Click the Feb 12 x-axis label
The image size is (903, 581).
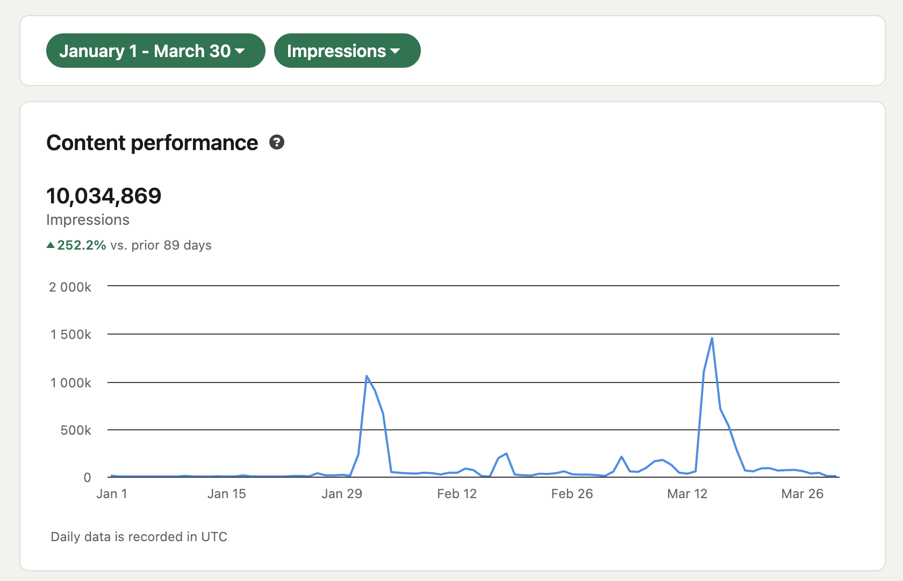point(457,494)
